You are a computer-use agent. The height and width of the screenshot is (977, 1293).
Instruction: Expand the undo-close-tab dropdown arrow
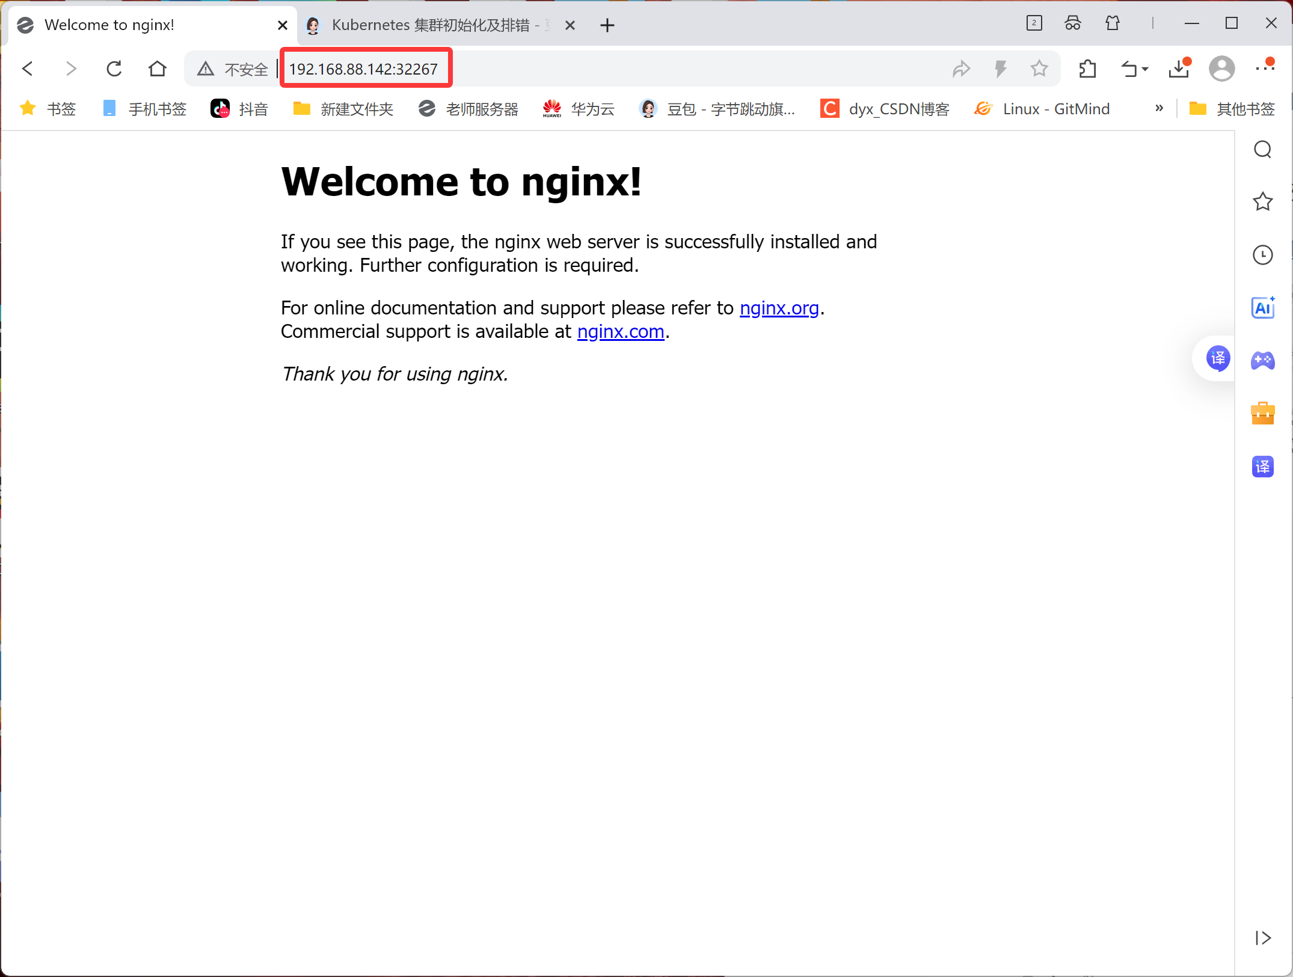point(1145,70)
